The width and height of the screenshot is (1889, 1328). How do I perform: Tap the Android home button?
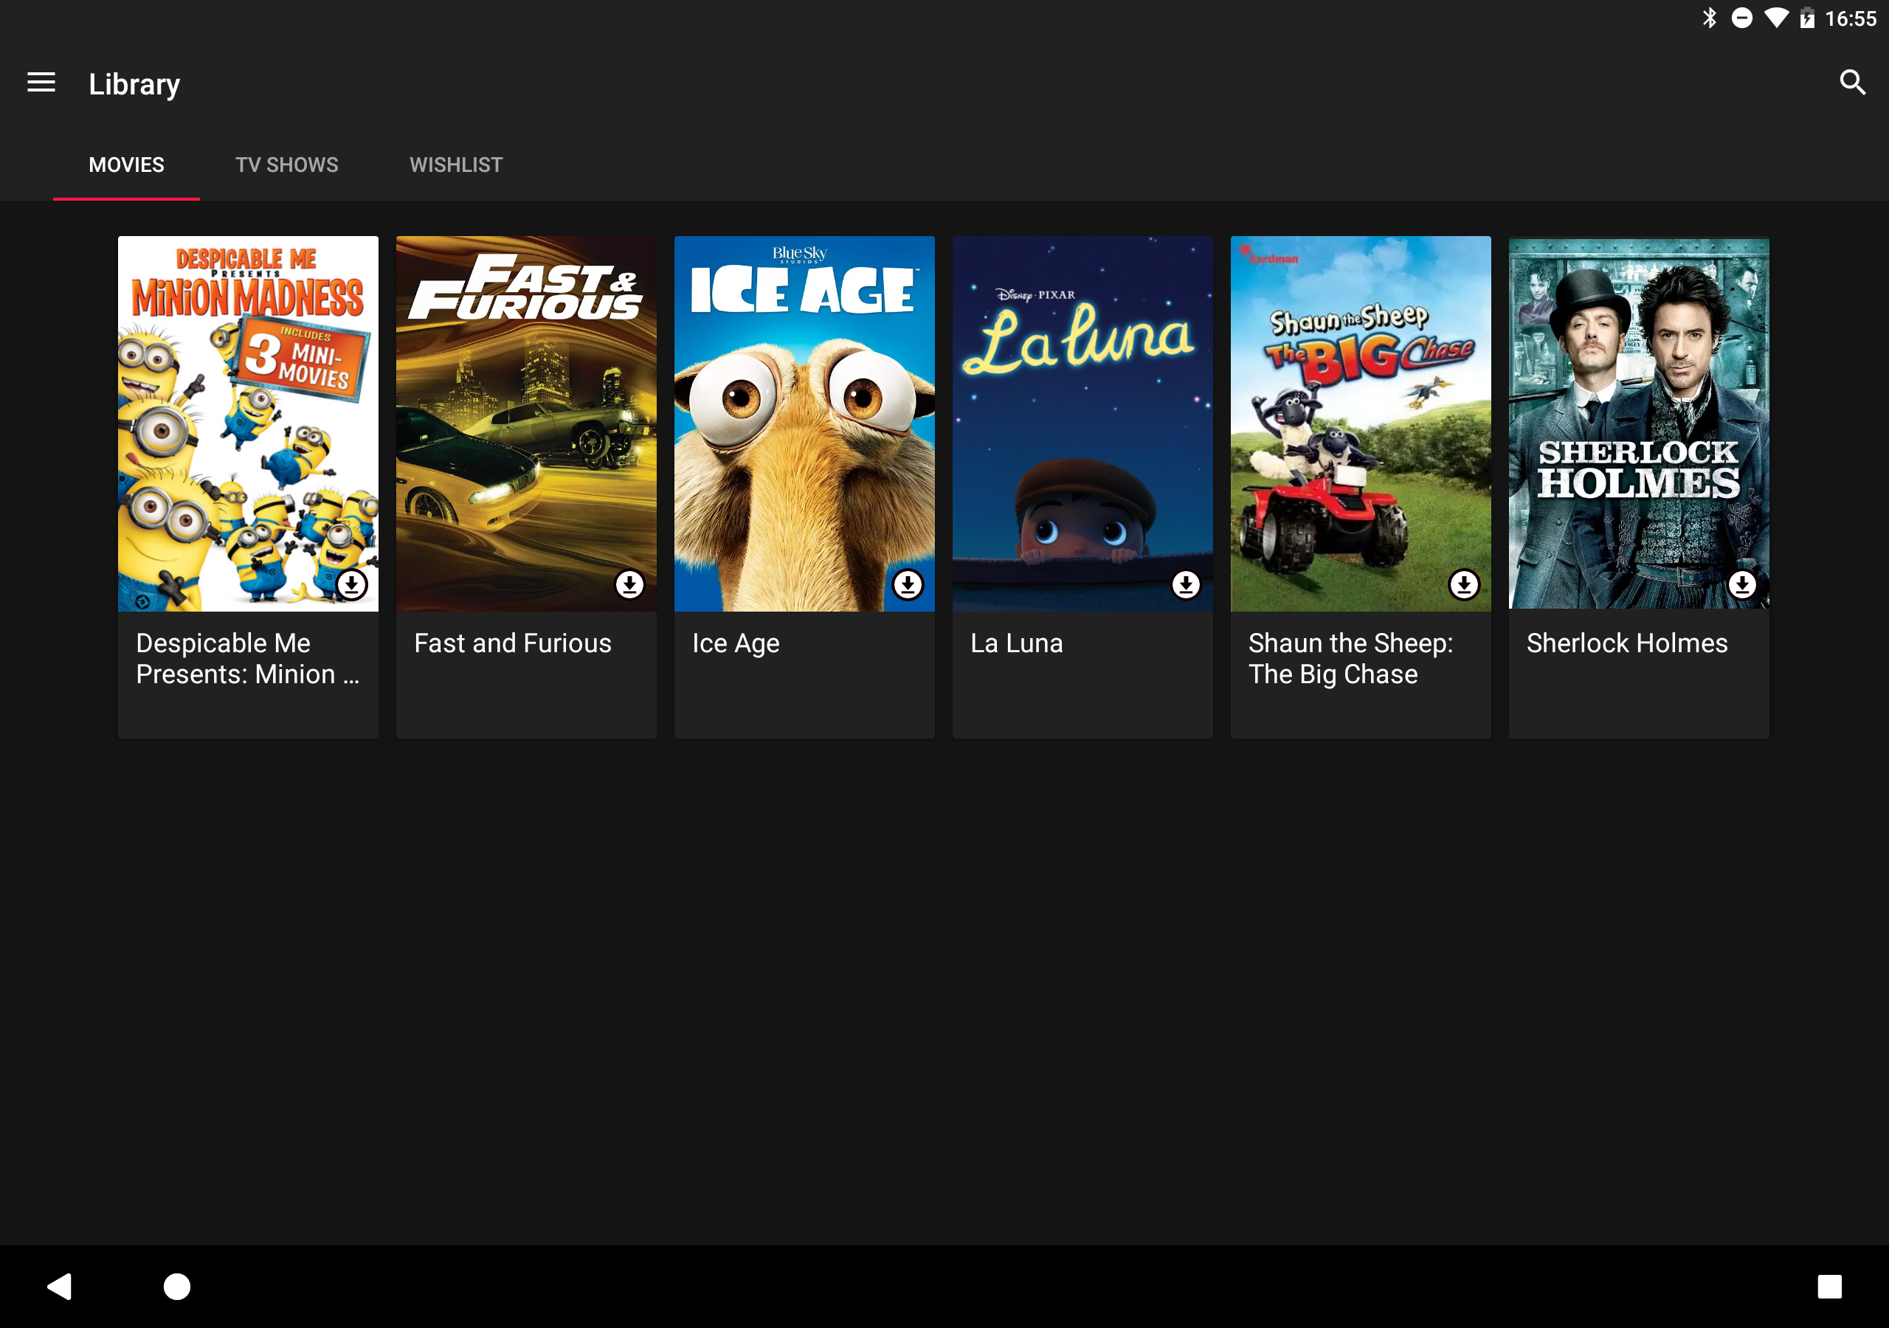[x=177, y=1286]
